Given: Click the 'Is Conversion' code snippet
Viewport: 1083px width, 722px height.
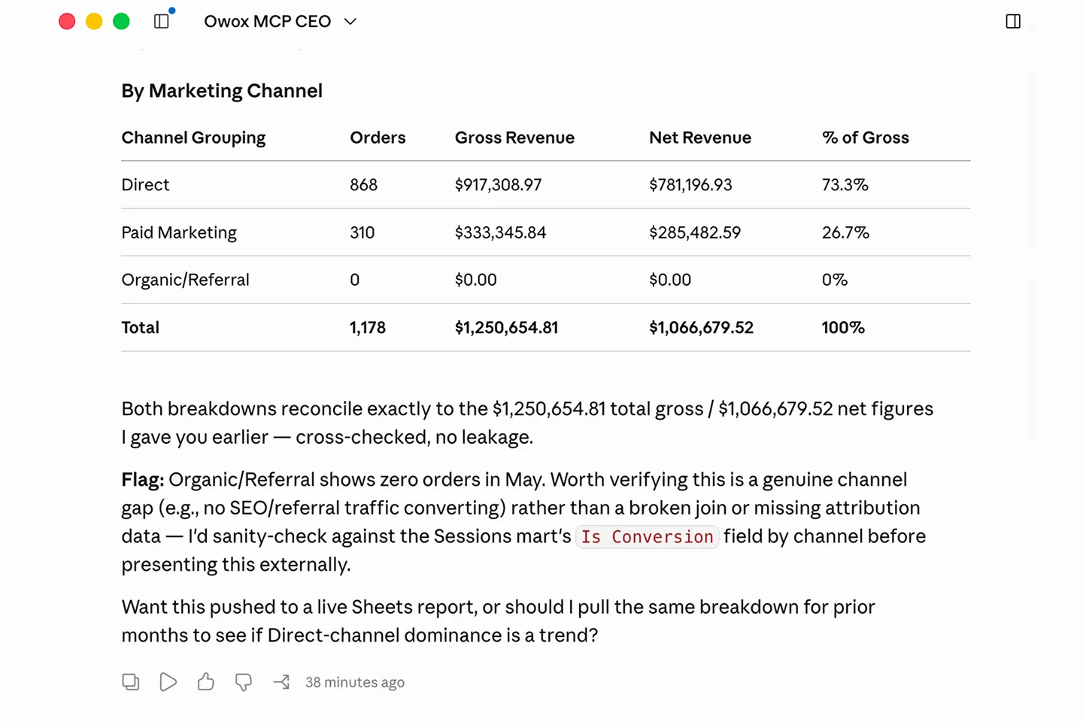Looking at the screenshot, I should (647, 537).
